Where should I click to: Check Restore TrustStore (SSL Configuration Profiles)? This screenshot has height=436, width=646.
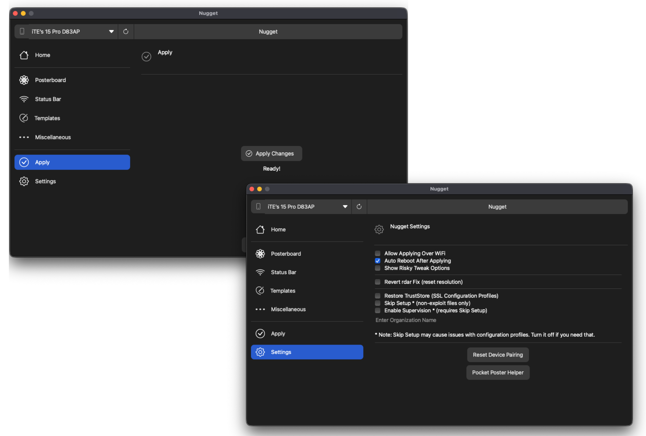(x=378, y=296)
